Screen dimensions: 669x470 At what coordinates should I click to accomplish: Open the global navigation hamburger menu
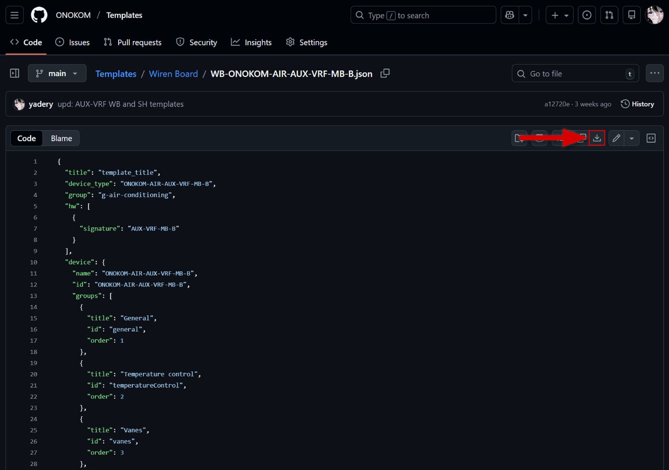tap(14, 15)
